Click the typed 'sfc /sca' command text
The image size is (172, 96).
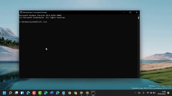point(43,22)
